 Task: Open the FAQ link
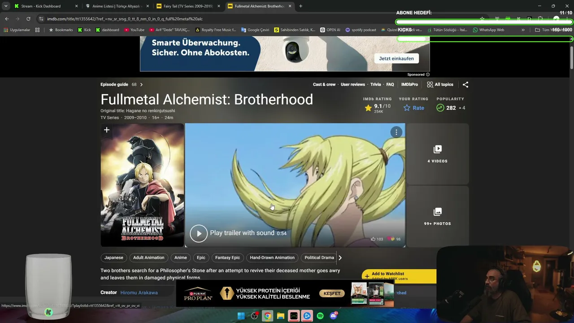pyautogui.click(x=390, y=84)
